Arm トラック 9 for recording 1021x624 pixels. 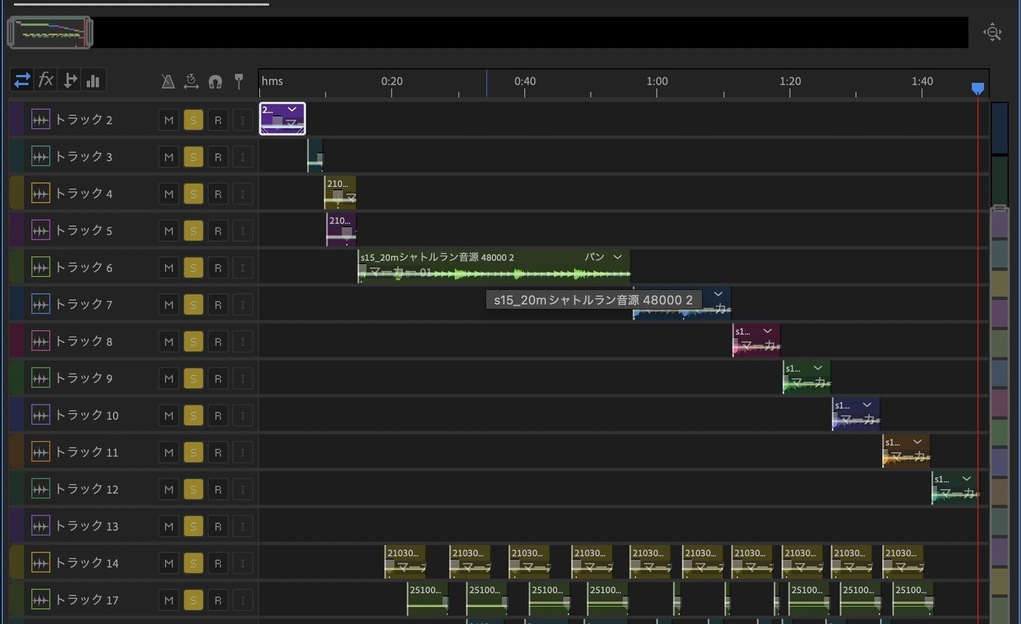pos(218,379)
